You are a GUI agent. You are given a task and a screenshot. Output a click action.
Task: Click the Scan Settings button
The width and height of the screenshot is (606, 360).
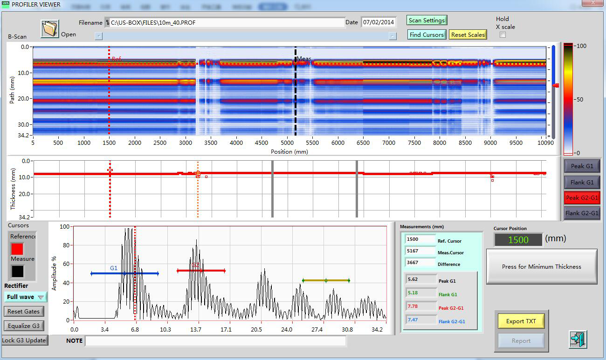[x=427, y=20]
